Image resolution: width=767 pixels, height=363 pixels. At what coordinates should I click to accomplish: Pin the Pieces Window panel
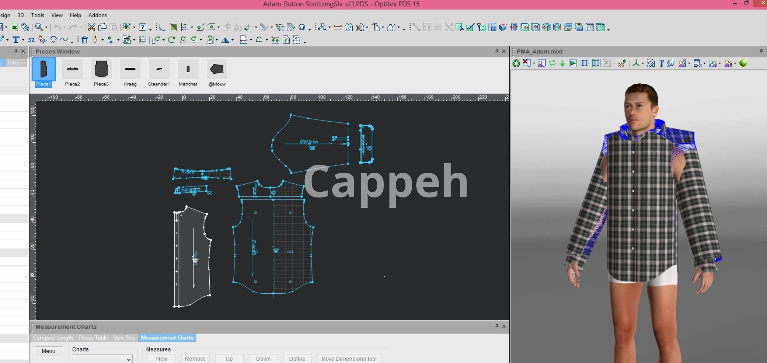pos(497,51)
